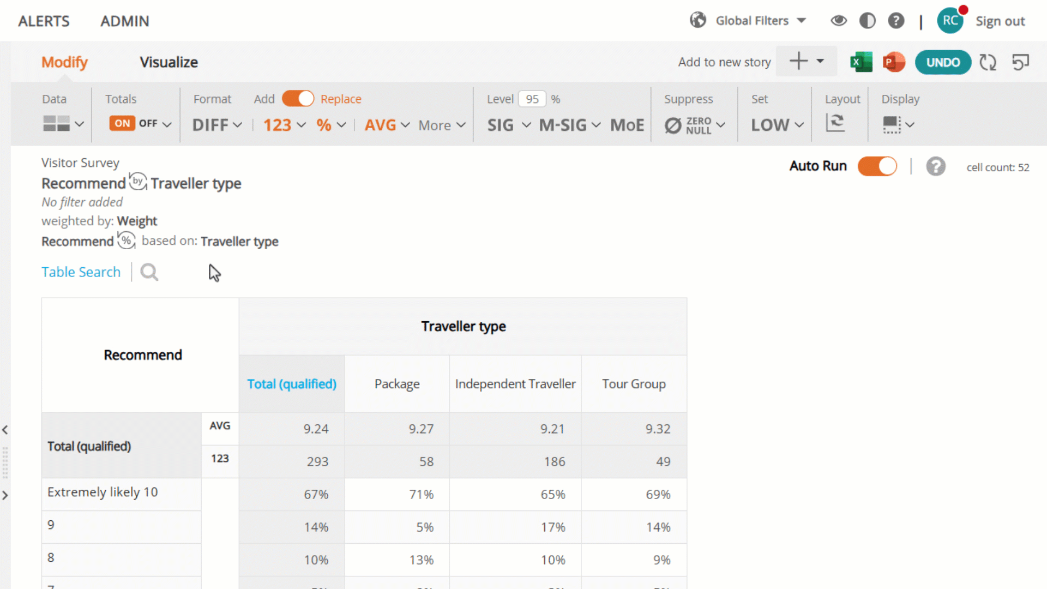Click the Display screen icon
This screenshot has height=589, width=1047.
tap(892, 124)
